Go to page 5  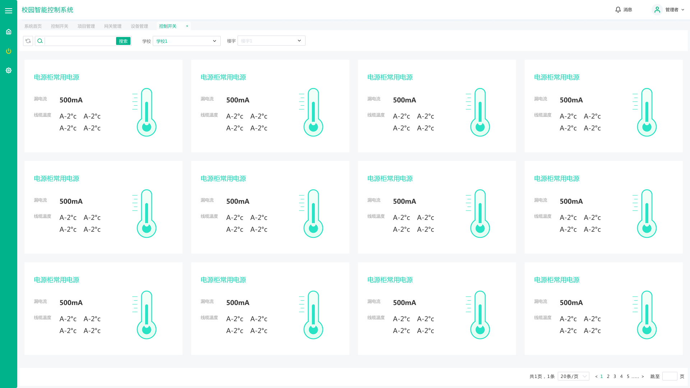pos(628,377)
